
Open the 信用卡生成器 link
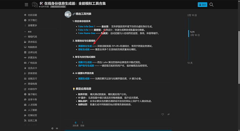(85, 62)
